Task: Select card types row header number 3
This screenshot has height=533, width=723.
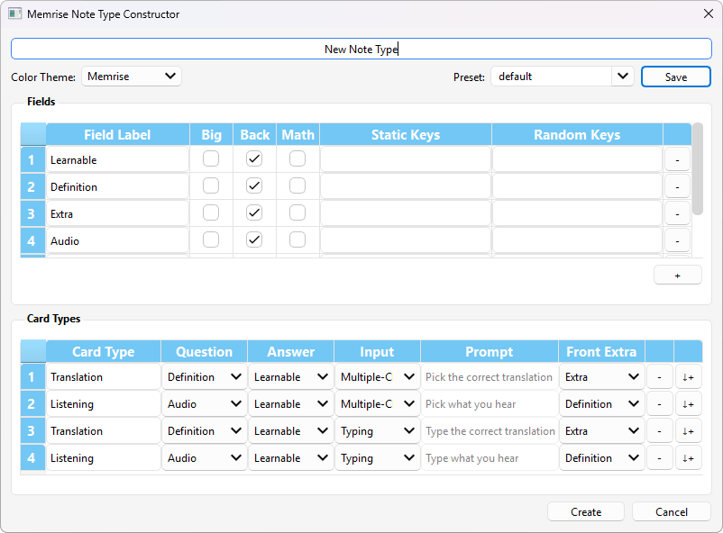Action: click(32, 430)
